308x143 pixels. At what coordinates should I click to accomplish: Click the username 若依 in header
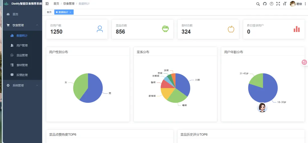coord(299,4)
